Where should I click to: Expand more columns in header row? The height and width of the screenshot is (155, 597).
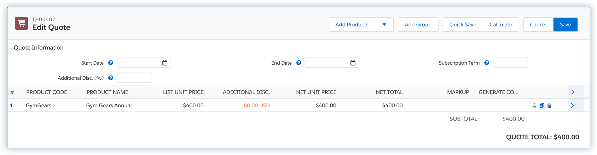click(573, 92)
